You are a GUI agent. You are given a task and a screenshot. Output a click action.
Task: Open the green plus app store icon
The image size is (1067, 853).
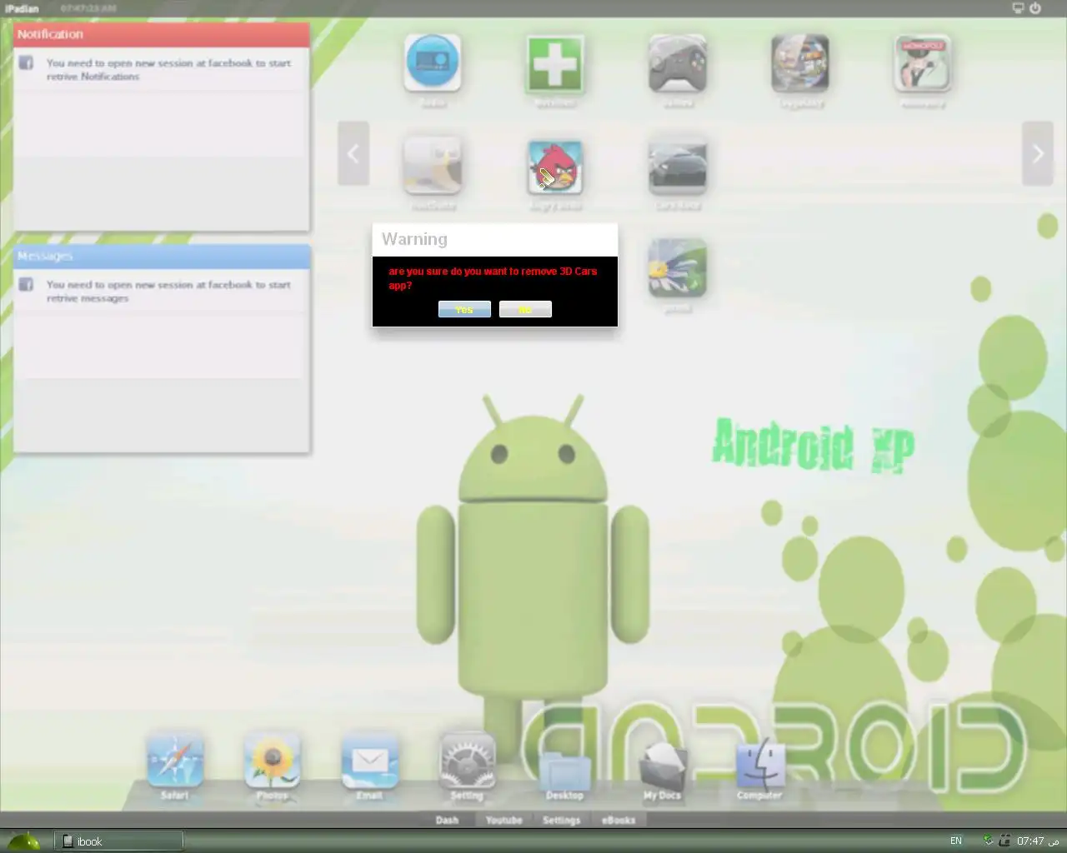[555, 62]
